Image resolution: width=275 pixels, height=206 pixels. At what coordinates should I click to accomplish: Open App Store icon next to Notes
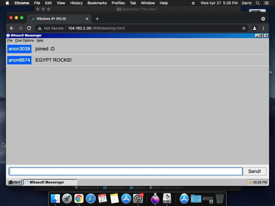coord(126,199)
